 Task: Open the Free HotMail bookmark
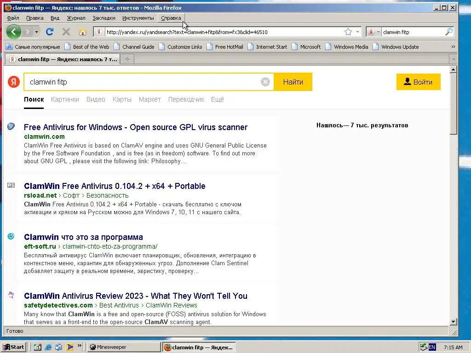coord(225,47)
